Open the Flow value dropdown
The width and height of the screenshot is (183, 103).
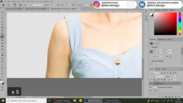point(70,5)
